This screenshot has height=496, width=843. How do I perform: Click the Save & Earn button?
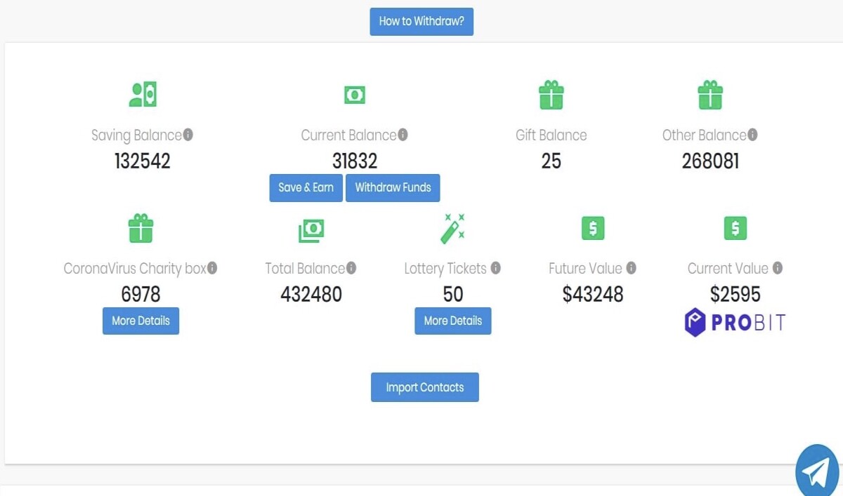306,188
